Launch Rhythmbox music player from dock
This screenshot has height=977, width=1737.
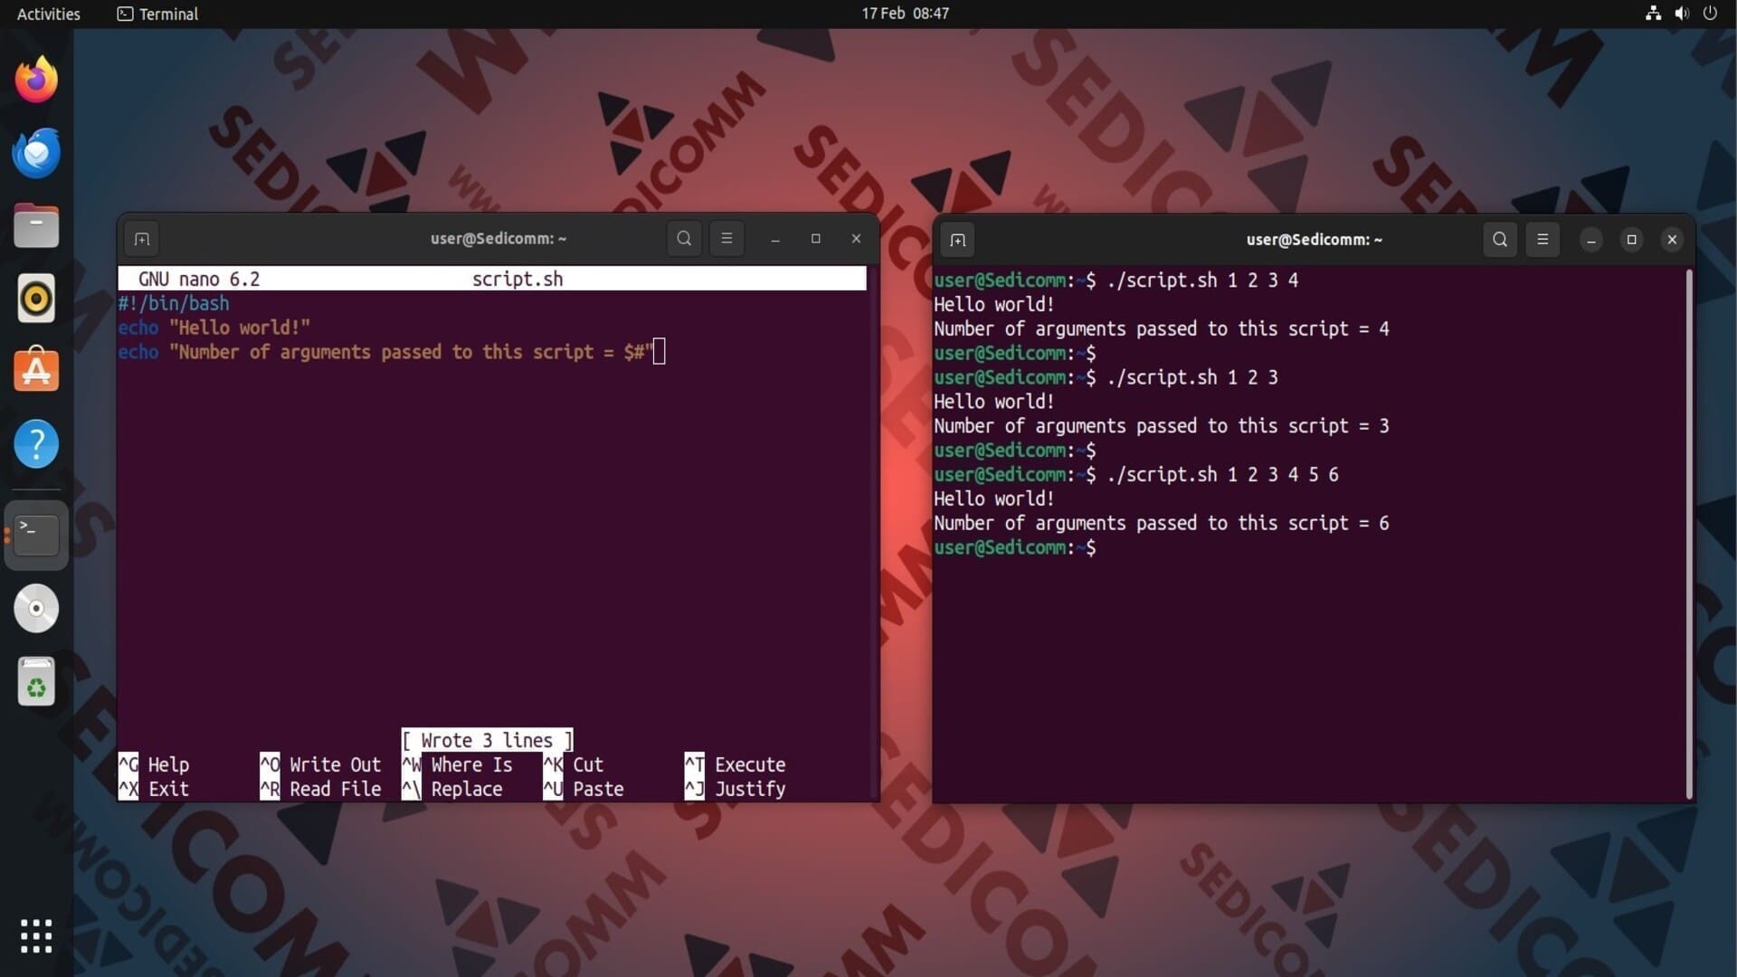click(x=36, y=299)
